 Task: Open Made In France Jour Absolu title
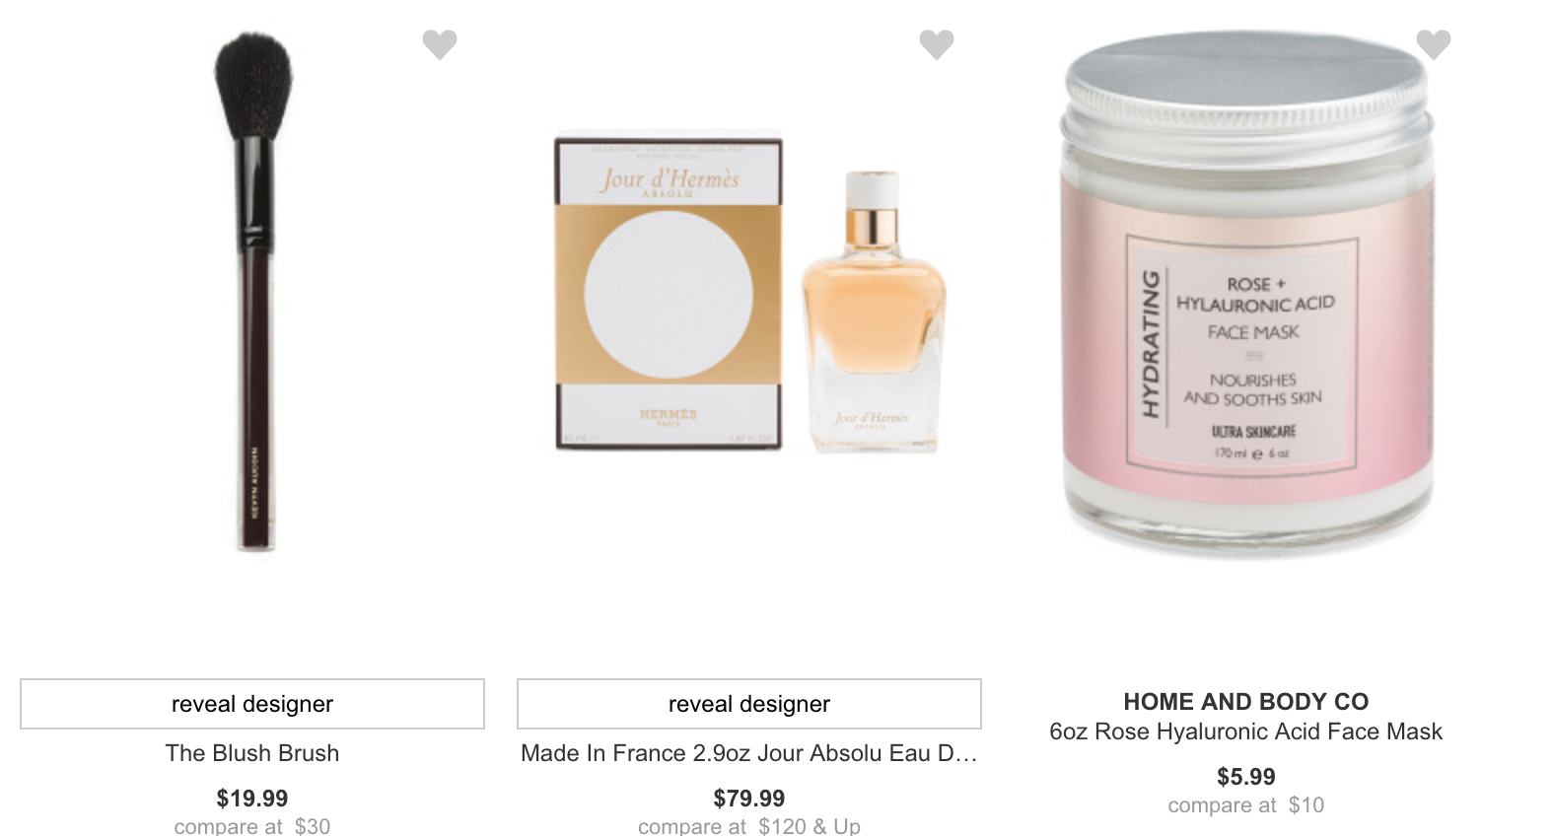click(x=749, y=753)
